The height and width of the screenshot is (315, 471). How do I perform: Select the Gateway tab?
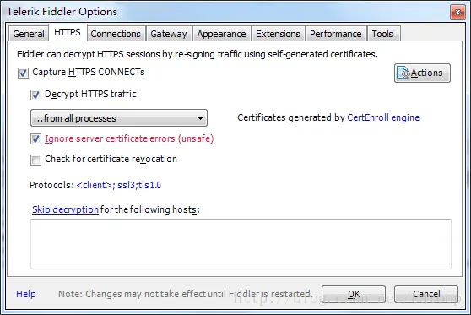click(169, 34)
